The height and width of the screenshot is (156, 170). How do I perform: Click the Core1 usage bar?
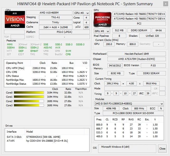29,97
